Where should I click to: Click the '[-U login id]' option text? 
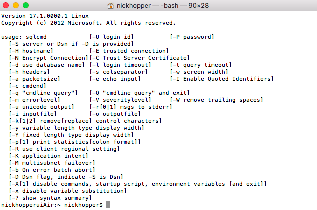[x=111, y=37]
